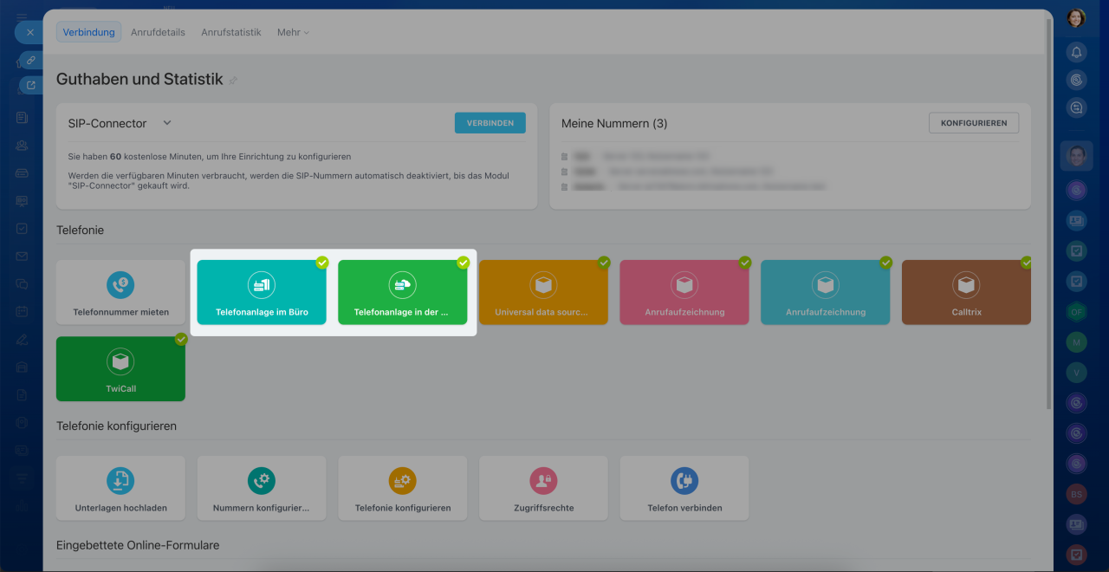The width and height of the screenshot is (1109, 572).
Task: Click the link icon beside Guthaben und Statistik
Action: pyautogui.click(x=233, y=81)
